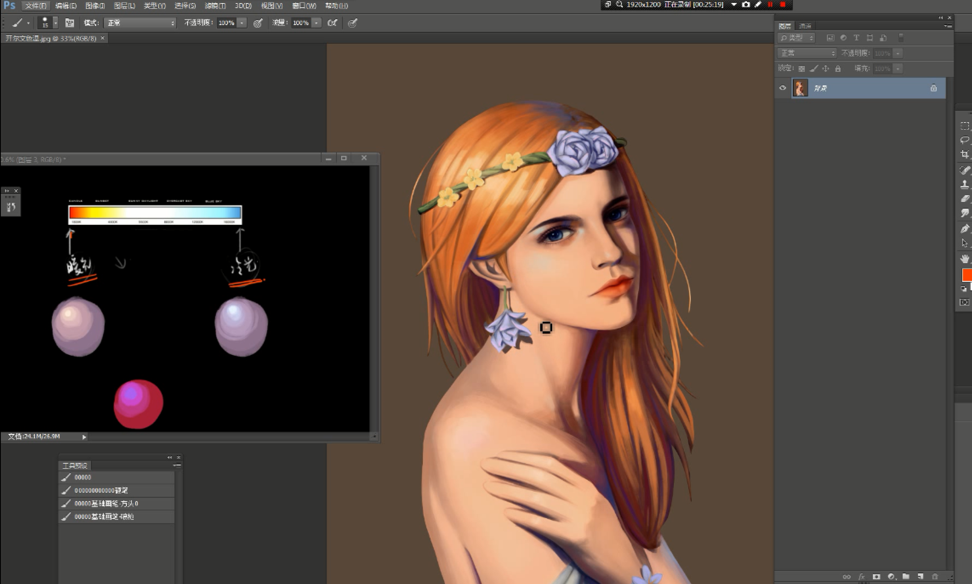
Task: Select the Rectangular Marquee tool
Action: click(x=964, y=126)
